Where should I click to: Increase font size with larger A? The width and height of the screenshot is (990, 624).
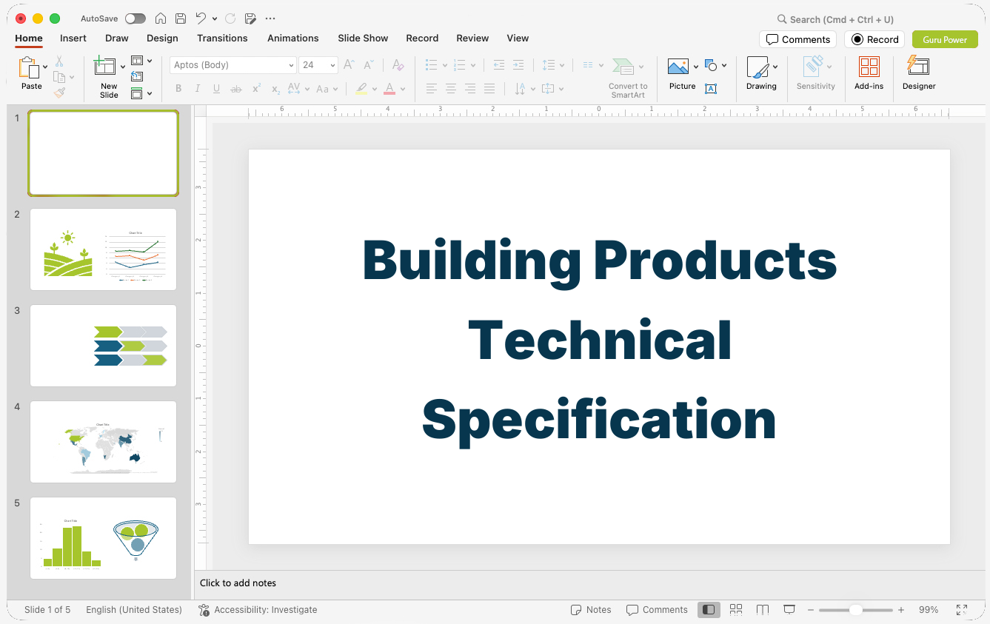[349, 65]
